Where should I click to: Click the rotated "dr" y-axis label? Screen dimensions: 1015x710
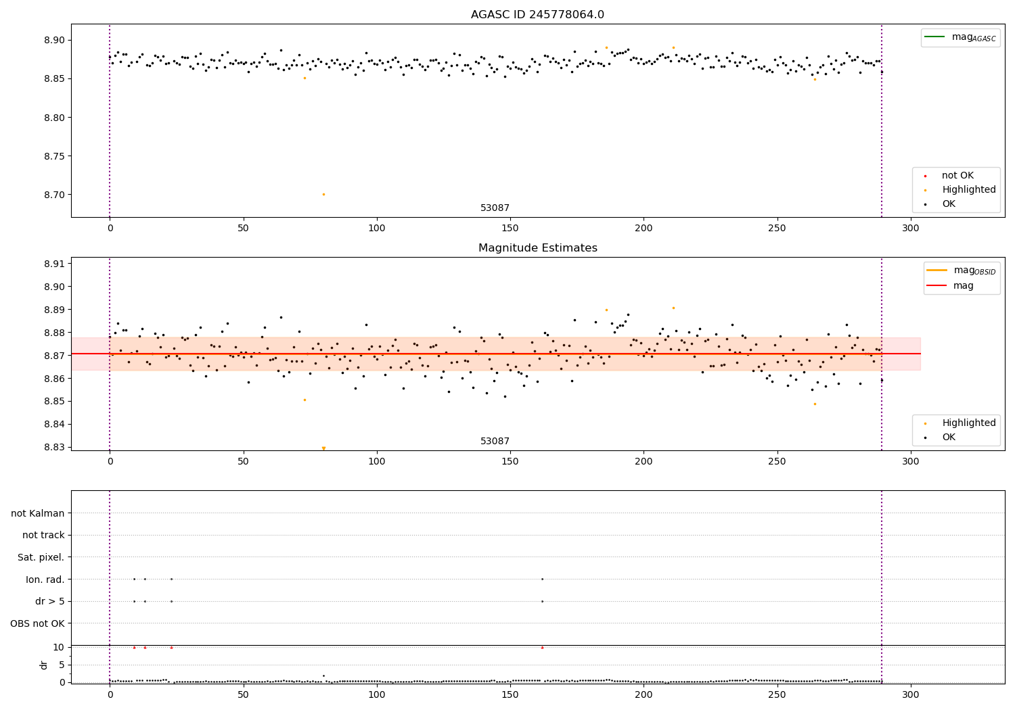tap(44, 665)
